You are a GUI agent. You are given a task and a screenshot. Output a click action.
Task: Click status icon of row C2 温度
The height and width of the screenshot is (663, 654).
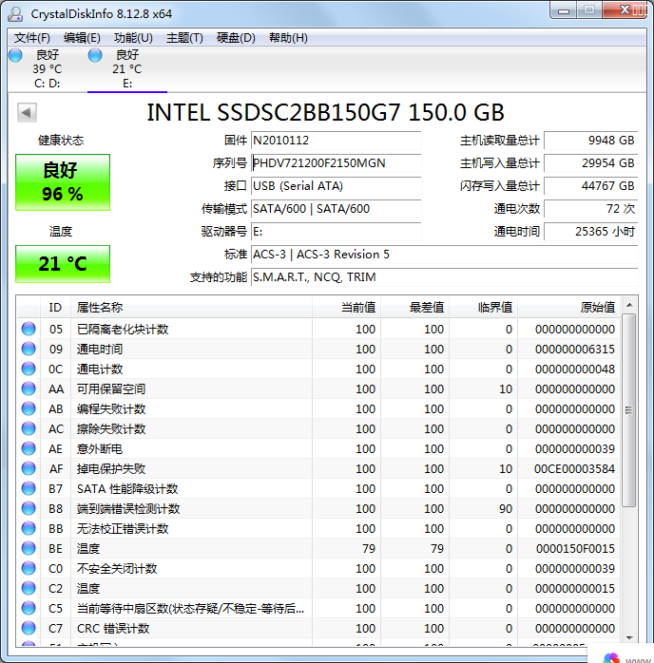click(x=29, y=588)
